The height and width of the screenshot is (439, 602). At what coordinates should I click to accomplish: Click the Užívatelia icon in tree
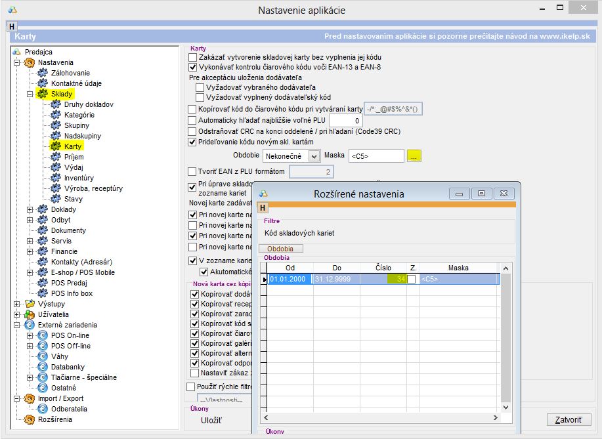pyautogui.click(x=30, y=314)
